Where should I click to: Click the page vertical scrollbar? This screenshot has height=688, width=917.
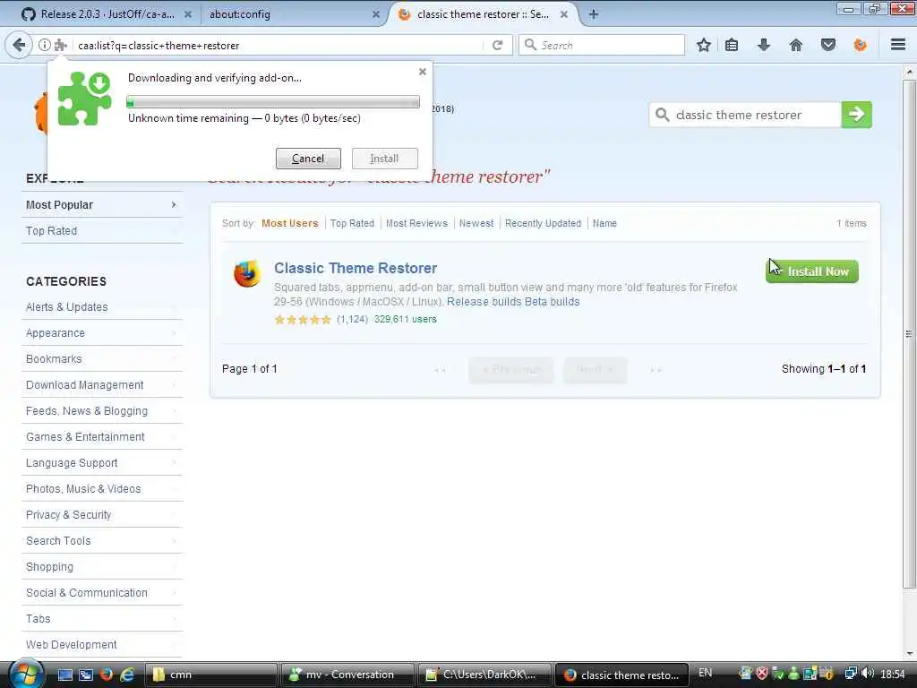tap(909, 333)
